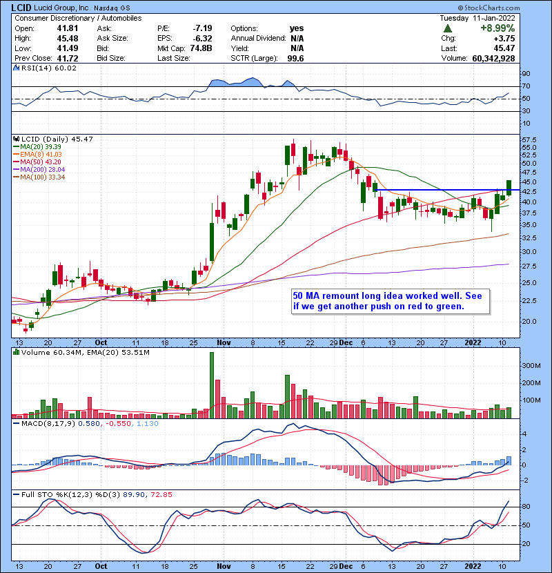The width and height of the screenshot is (552, 573).
Task: Click the P/E -7.19 value
Action: (202, 28)
